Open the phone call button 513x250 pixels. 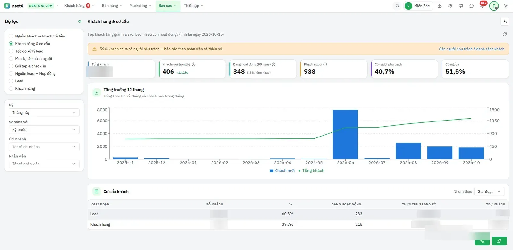click(x=482, y=241)
